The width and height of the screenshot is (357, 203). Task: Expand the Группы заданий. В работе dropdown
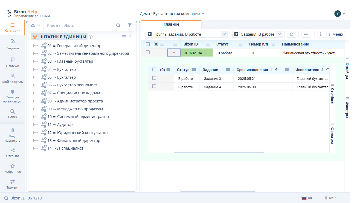[224, 34]
